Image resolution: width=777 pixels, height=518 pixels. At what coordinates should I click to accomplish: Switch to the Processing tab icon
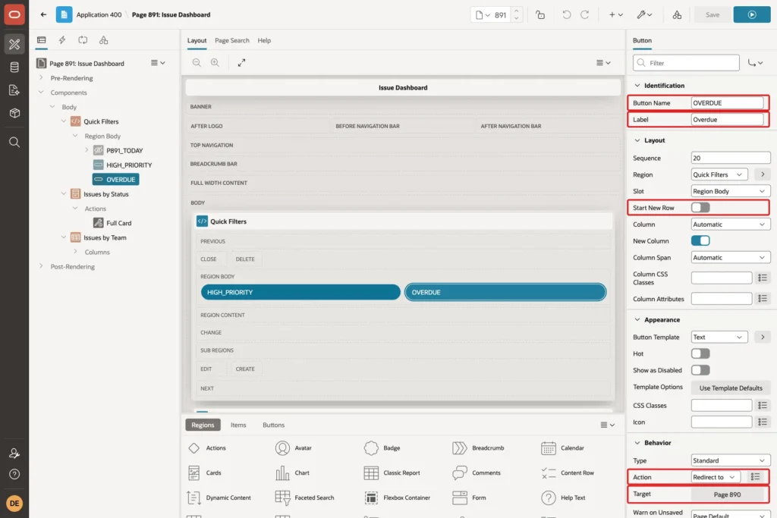click(x=83, y=40)
